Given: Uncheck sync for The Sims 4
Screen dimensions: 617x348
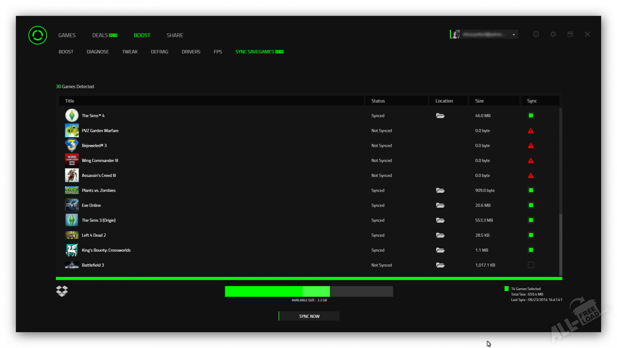Looking at the screenshot, I should pyautogui.click(x=531, y=116).
